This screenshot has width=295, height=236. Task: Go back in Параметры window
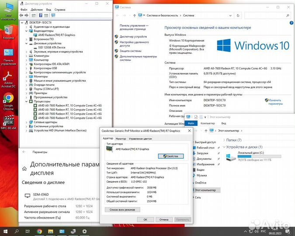(x=24, y=152)
